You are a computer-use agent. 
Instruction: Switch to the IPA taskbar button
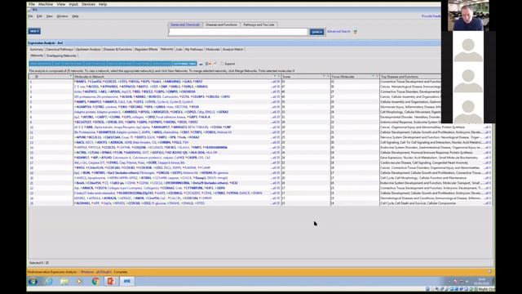[127, 282]
